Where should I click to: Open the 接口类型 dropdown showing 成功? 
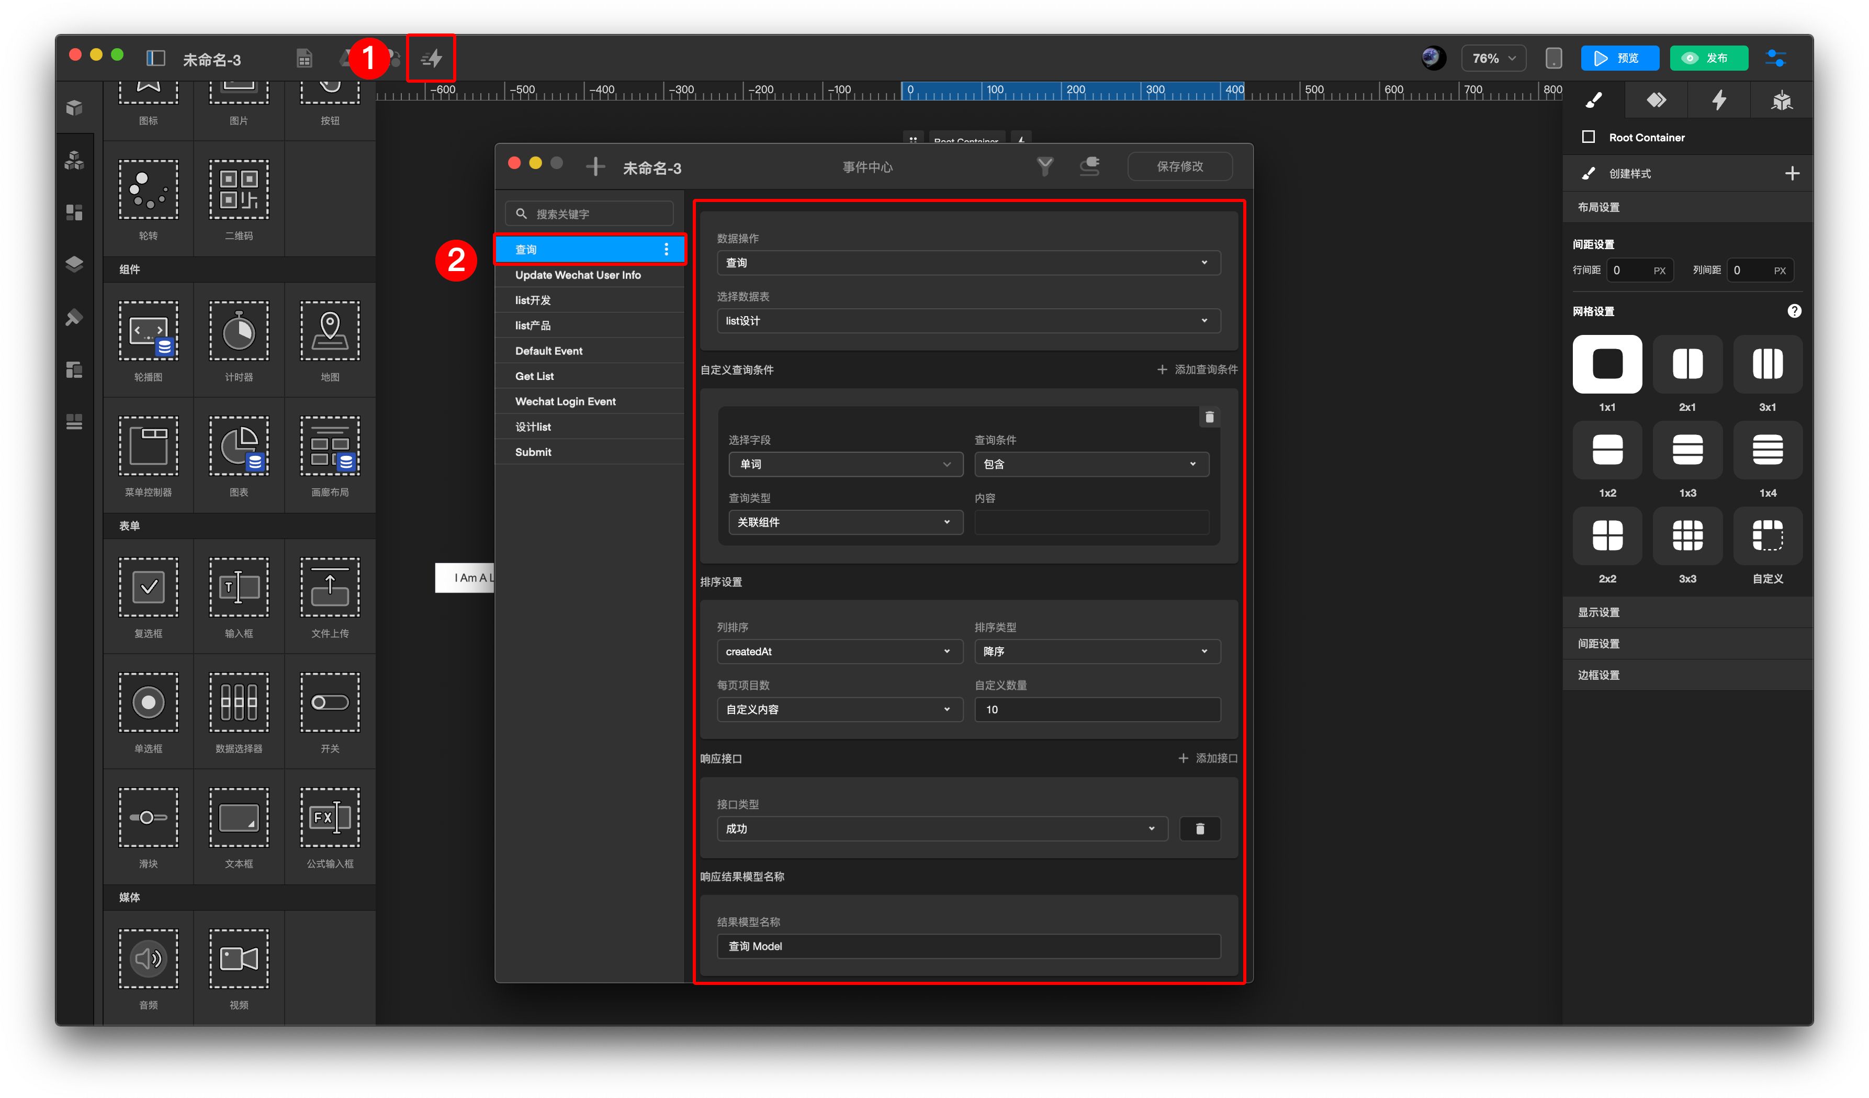[942, 828]
